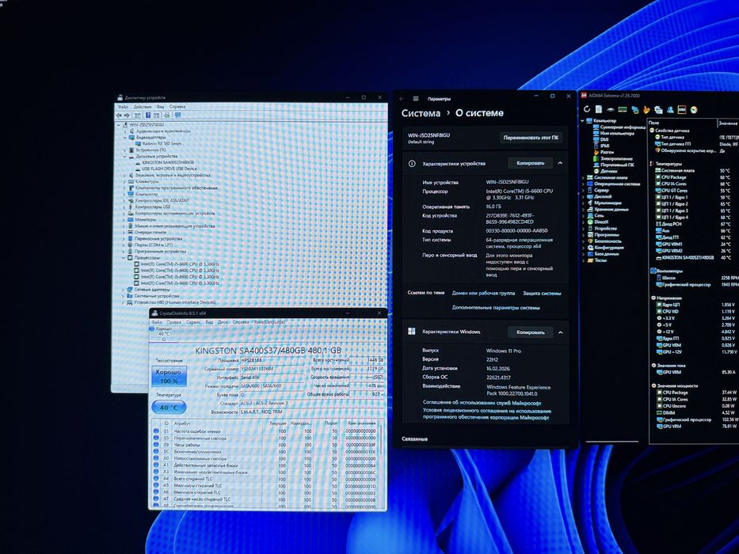Image resolution: width=739 pixels, height=554 pixels.
Task: Click the Система breadcrumb in Settings
Action: (421, 113)
